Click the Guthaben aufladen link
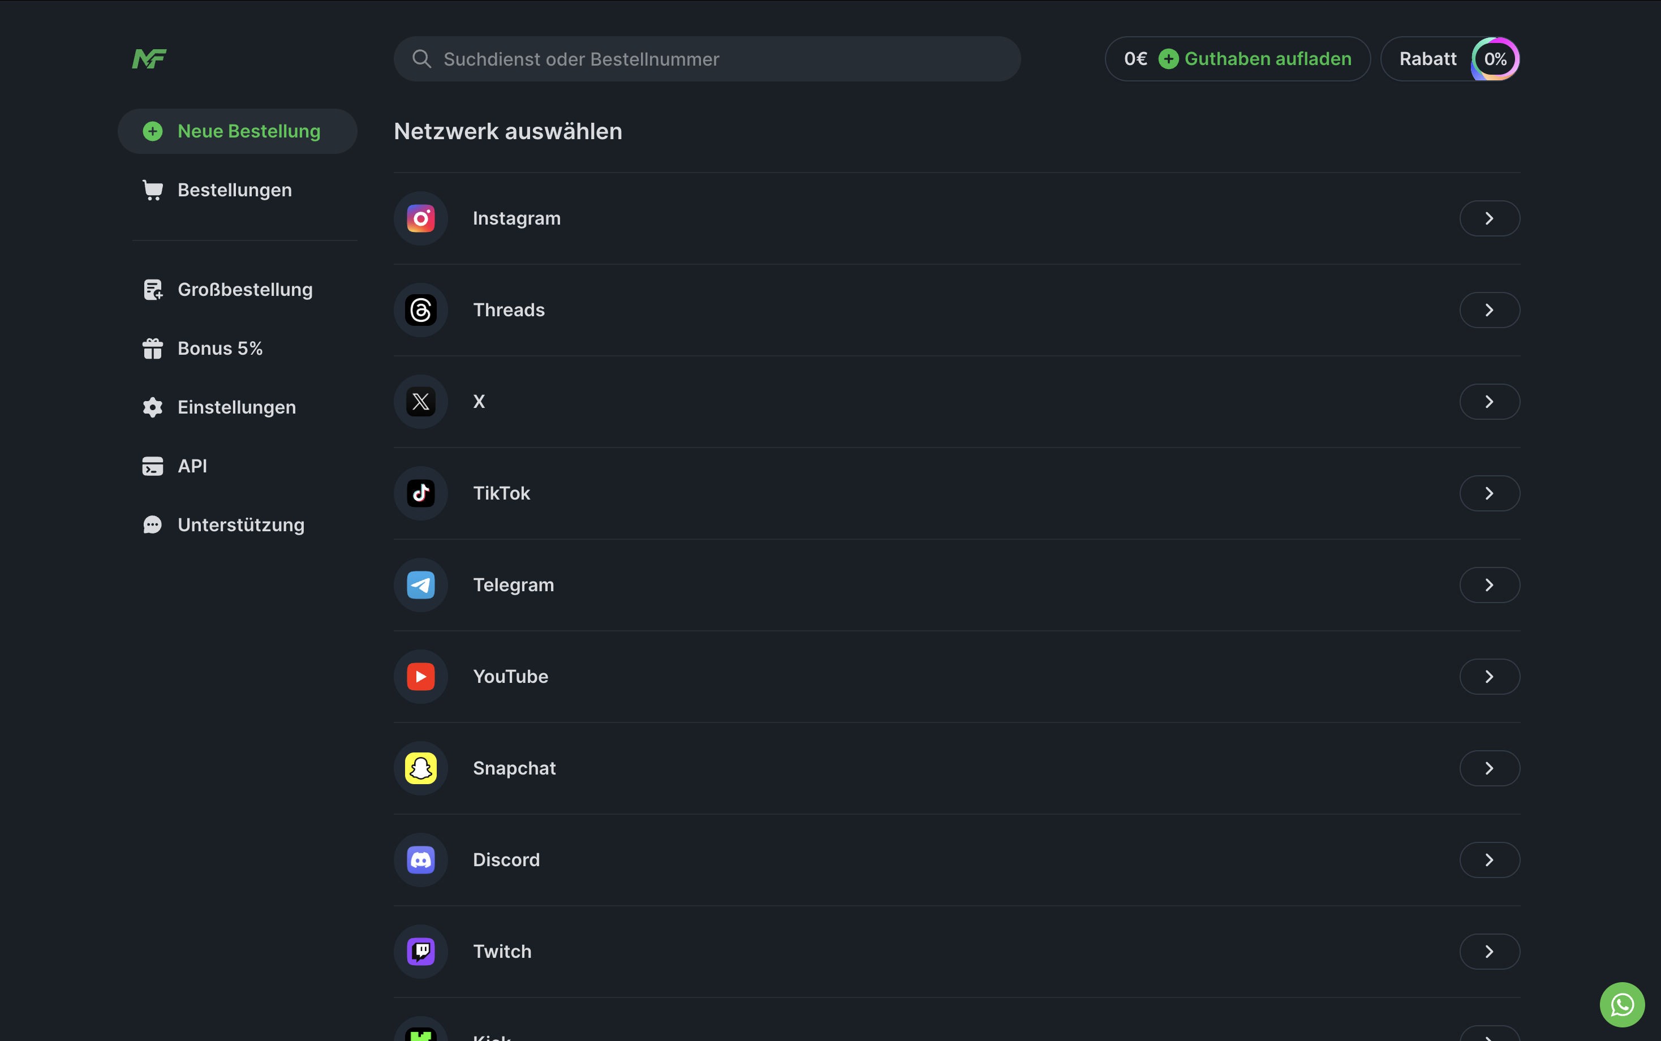Screen dimensions: 1661x1041 coord(1267,59)
